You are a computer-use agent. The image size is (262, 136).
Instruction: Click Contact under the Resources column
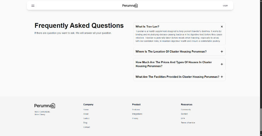pos(184,114)
